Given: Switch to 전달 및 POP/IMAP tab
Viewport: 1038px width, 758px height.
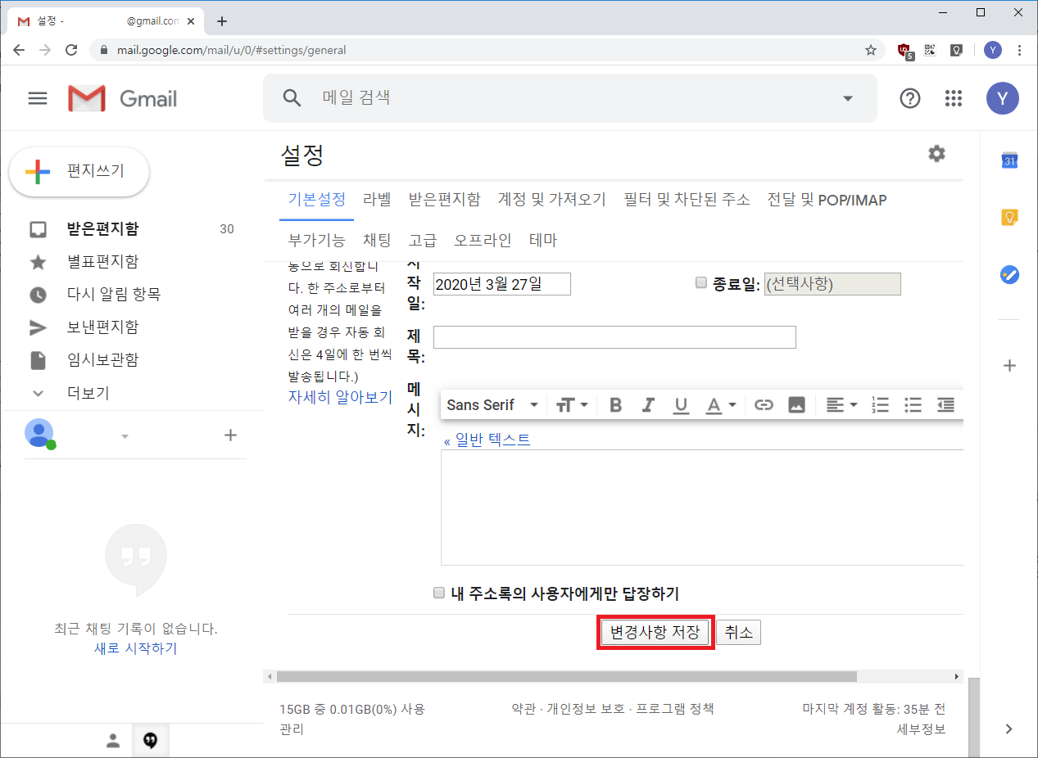Looking at the screenshot, I should coord(827,200).
